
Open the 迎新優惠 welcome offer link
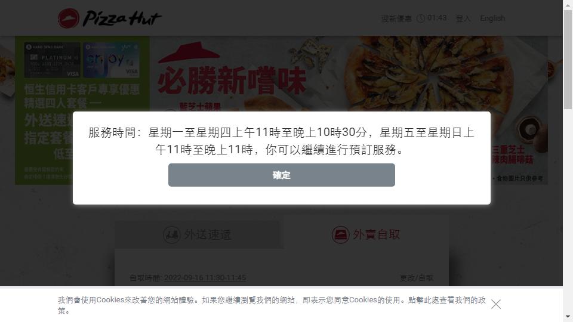[396, 18]
